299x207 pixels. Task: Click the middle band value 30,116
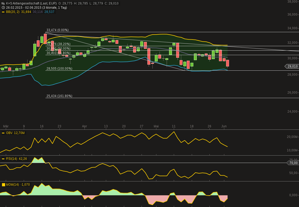(38, 12)
